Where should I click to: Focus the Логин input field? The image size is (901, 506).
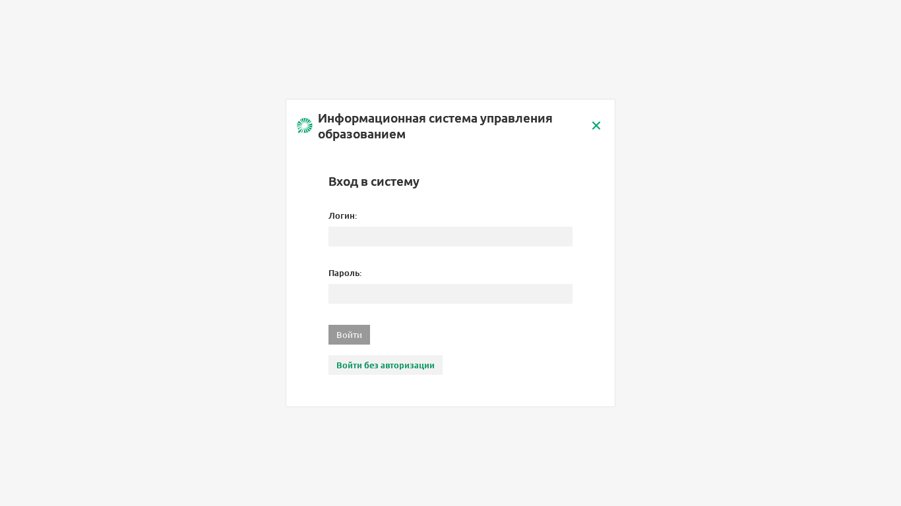pos(450,237)
